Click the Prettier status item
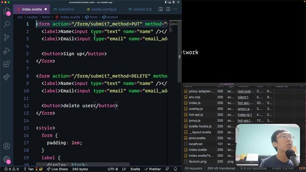Viewport: 306px width, 172px height. [153, 169]
